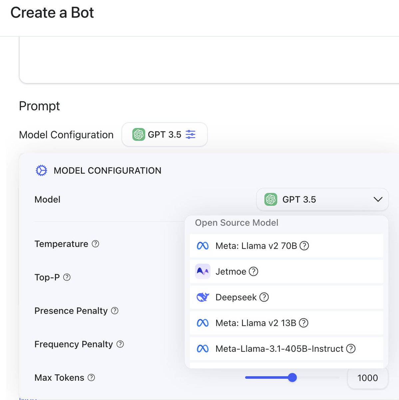Screen dimensions: 399x400
Task: Click the Meta logo beside Meta-Llama-3.1-405B-Instruct
Action: (202, 348)
